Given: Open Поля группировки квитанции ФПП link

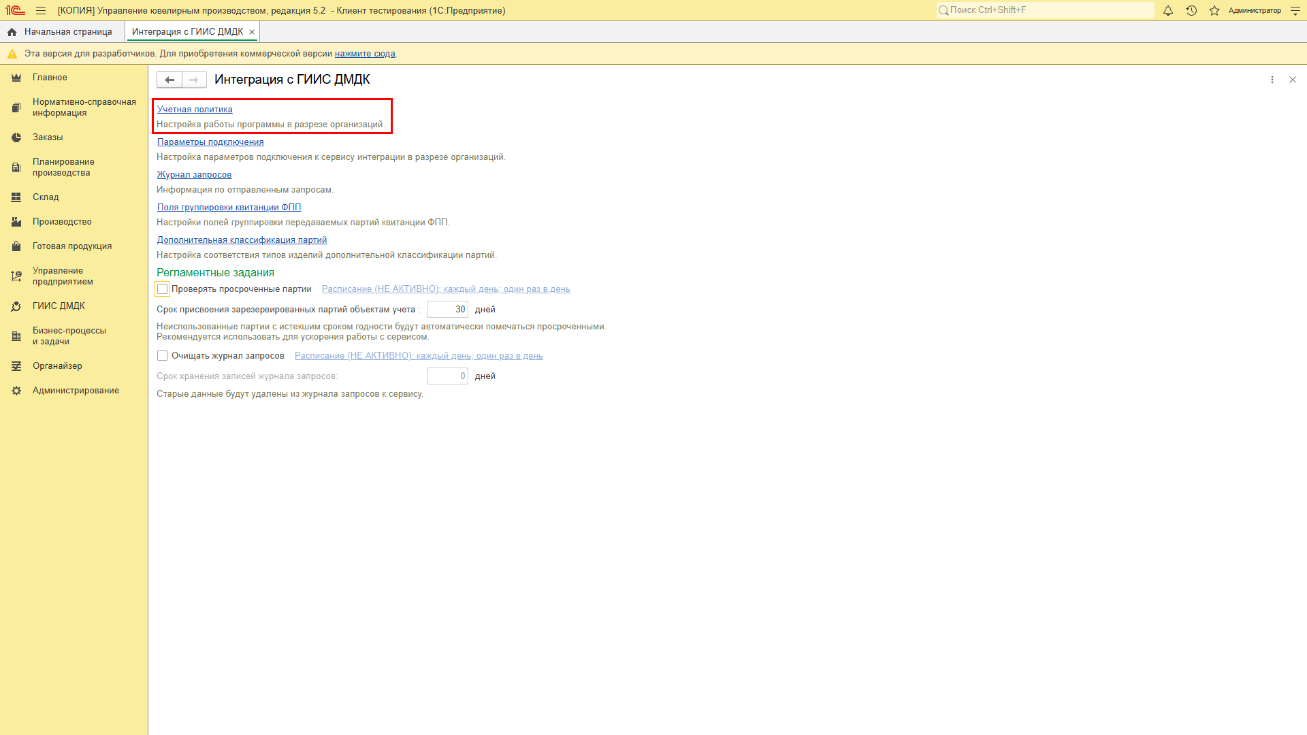Looking at the screenshot, I should pos(229,208).
